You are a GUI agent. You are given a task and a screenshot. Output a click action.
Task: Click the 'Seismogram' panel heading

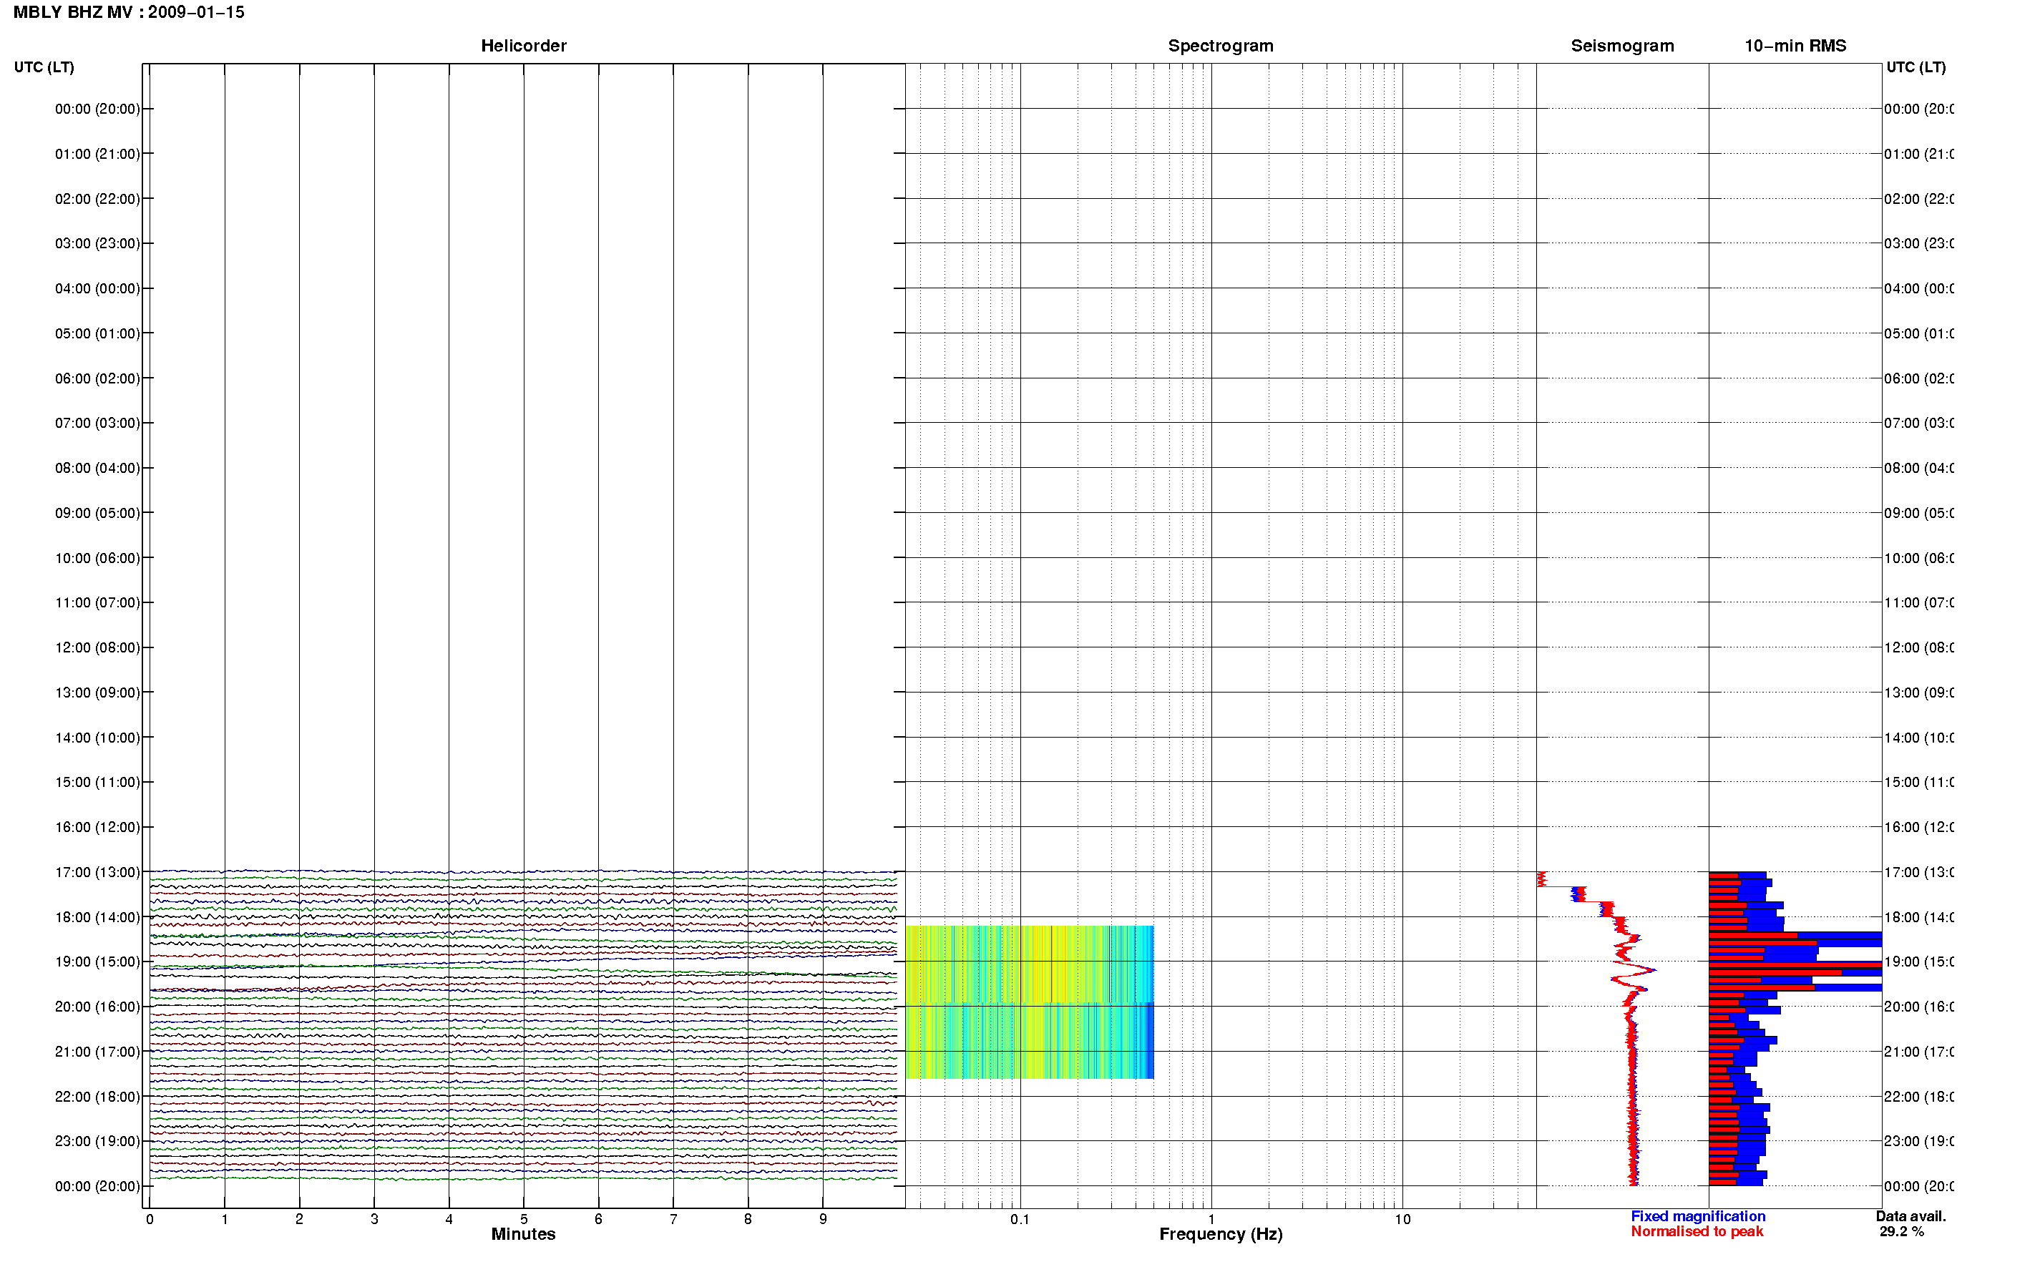(x=1622, y=47)
